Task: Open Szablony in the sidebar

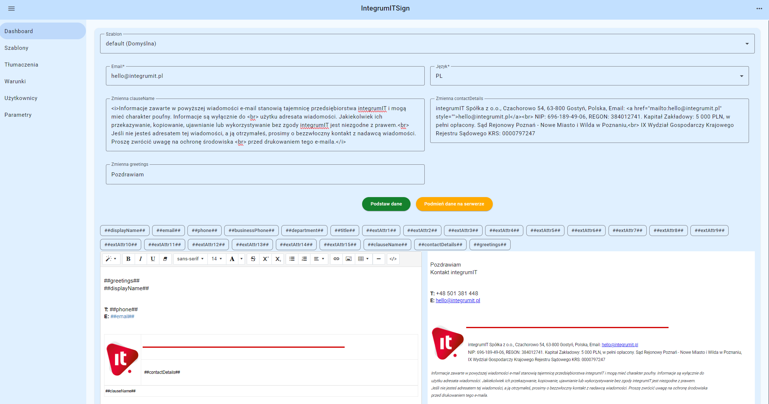Action: [x=43, y=48]
